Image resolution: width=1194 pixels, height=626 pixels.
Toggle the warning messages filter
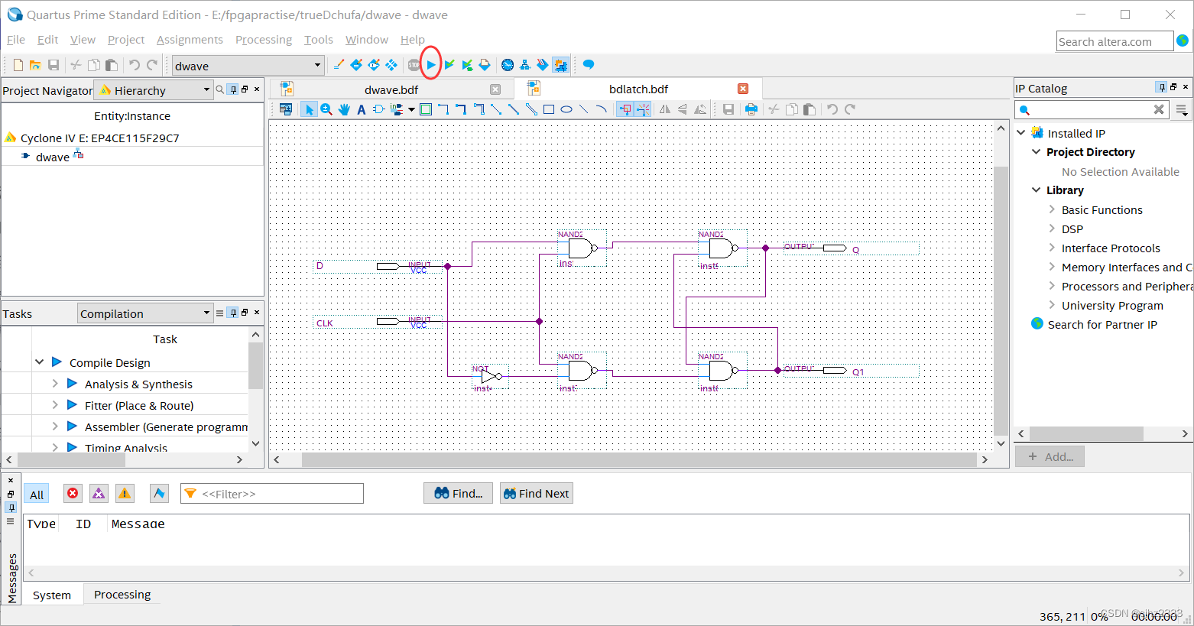(x=125, y=494)
